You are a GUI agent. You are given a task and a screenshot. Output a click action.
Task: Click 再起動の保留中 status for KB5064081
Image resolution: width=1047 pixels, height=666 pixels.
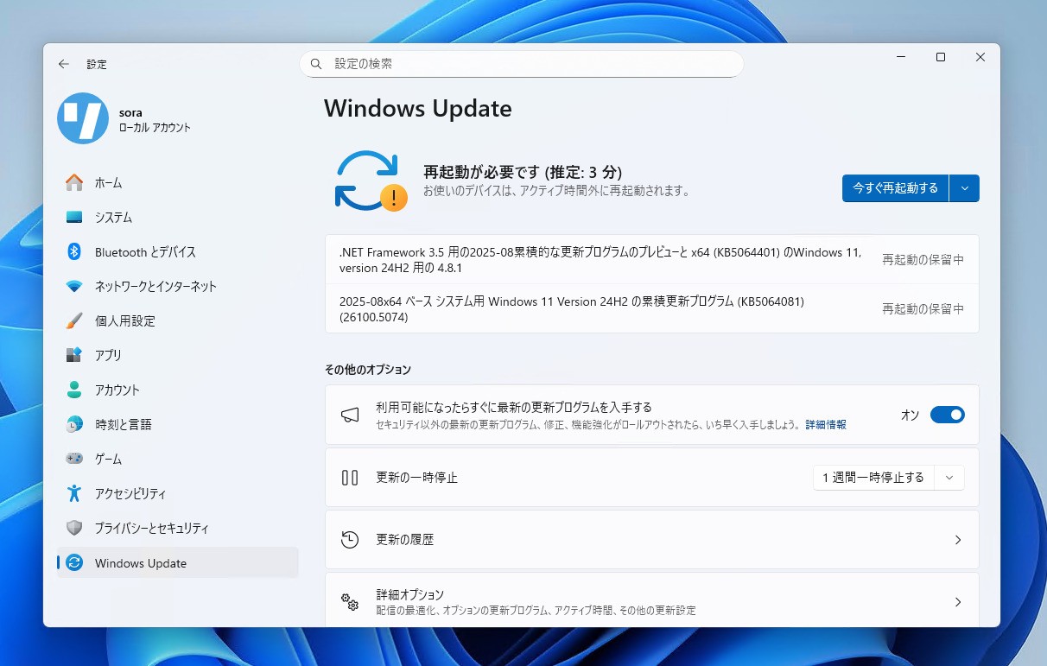pyautogui.click(x=923, y=308)
